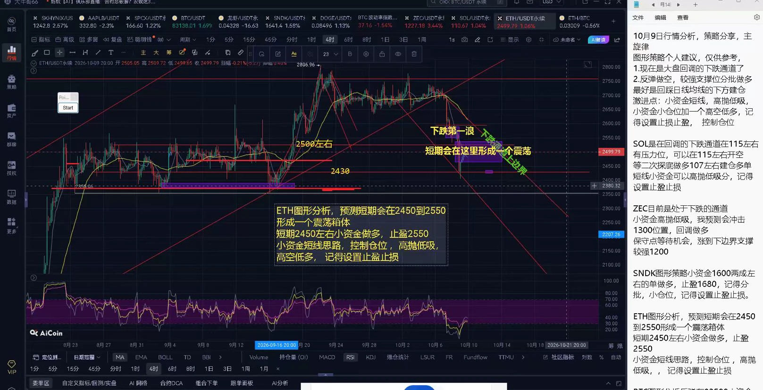Delete selected drawing with trash icon
Viewport: 763px width, 390px height.
(x=414, y=54)
